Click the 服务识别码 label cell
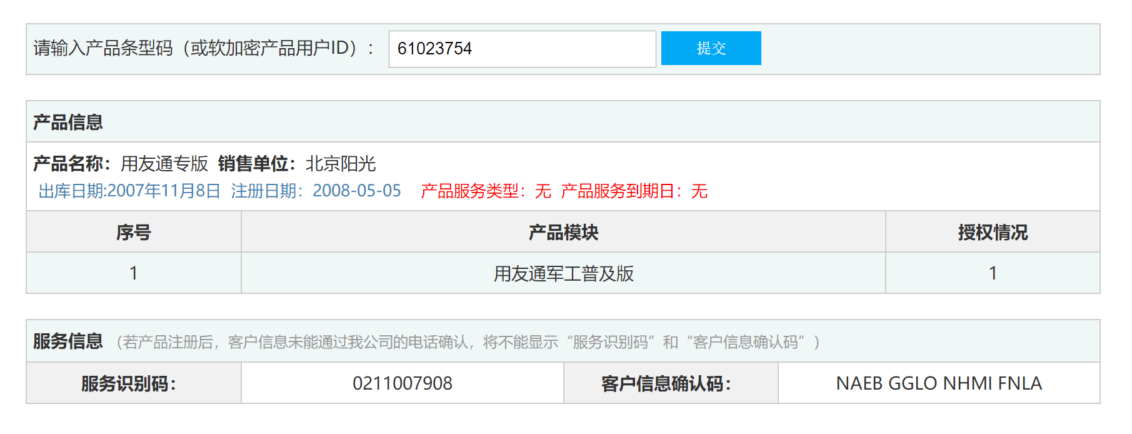 coord(134,383)
